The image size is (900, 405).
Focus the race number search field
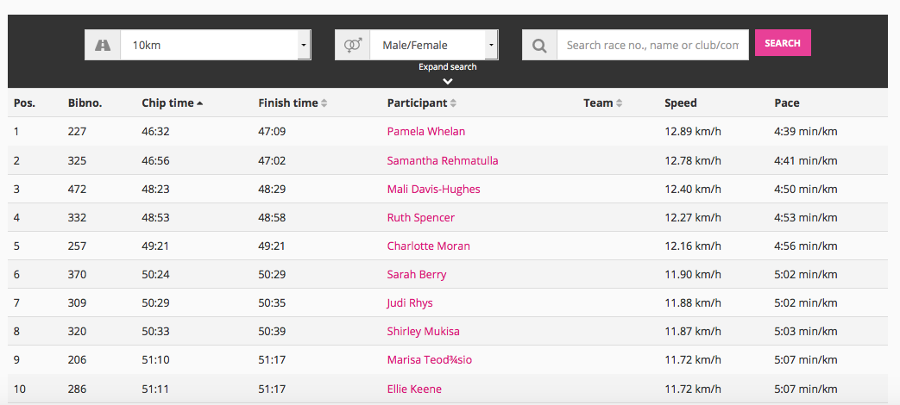pyautogui.click(x=652, y=46)
